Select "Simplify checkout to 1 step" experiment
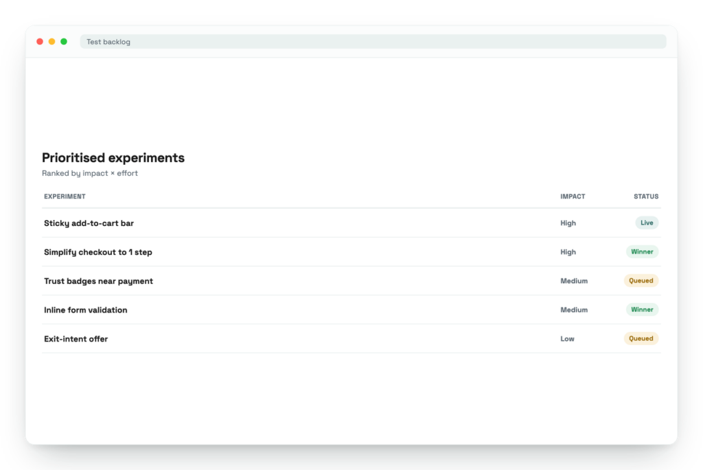 [x=98, y=252]
